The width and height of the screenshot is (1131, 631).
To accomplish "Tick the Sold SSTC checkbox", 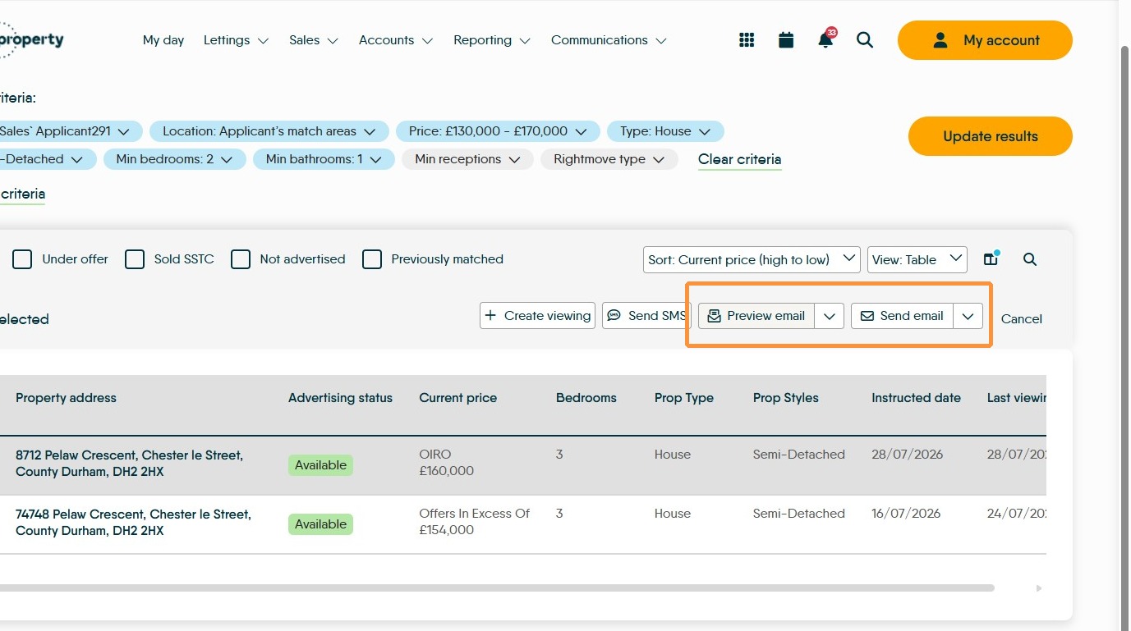I will [135, 259].
